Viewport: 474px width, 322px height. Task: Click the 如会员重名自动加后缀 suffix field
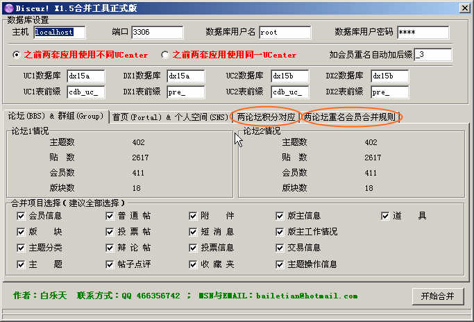click(433, 55)
